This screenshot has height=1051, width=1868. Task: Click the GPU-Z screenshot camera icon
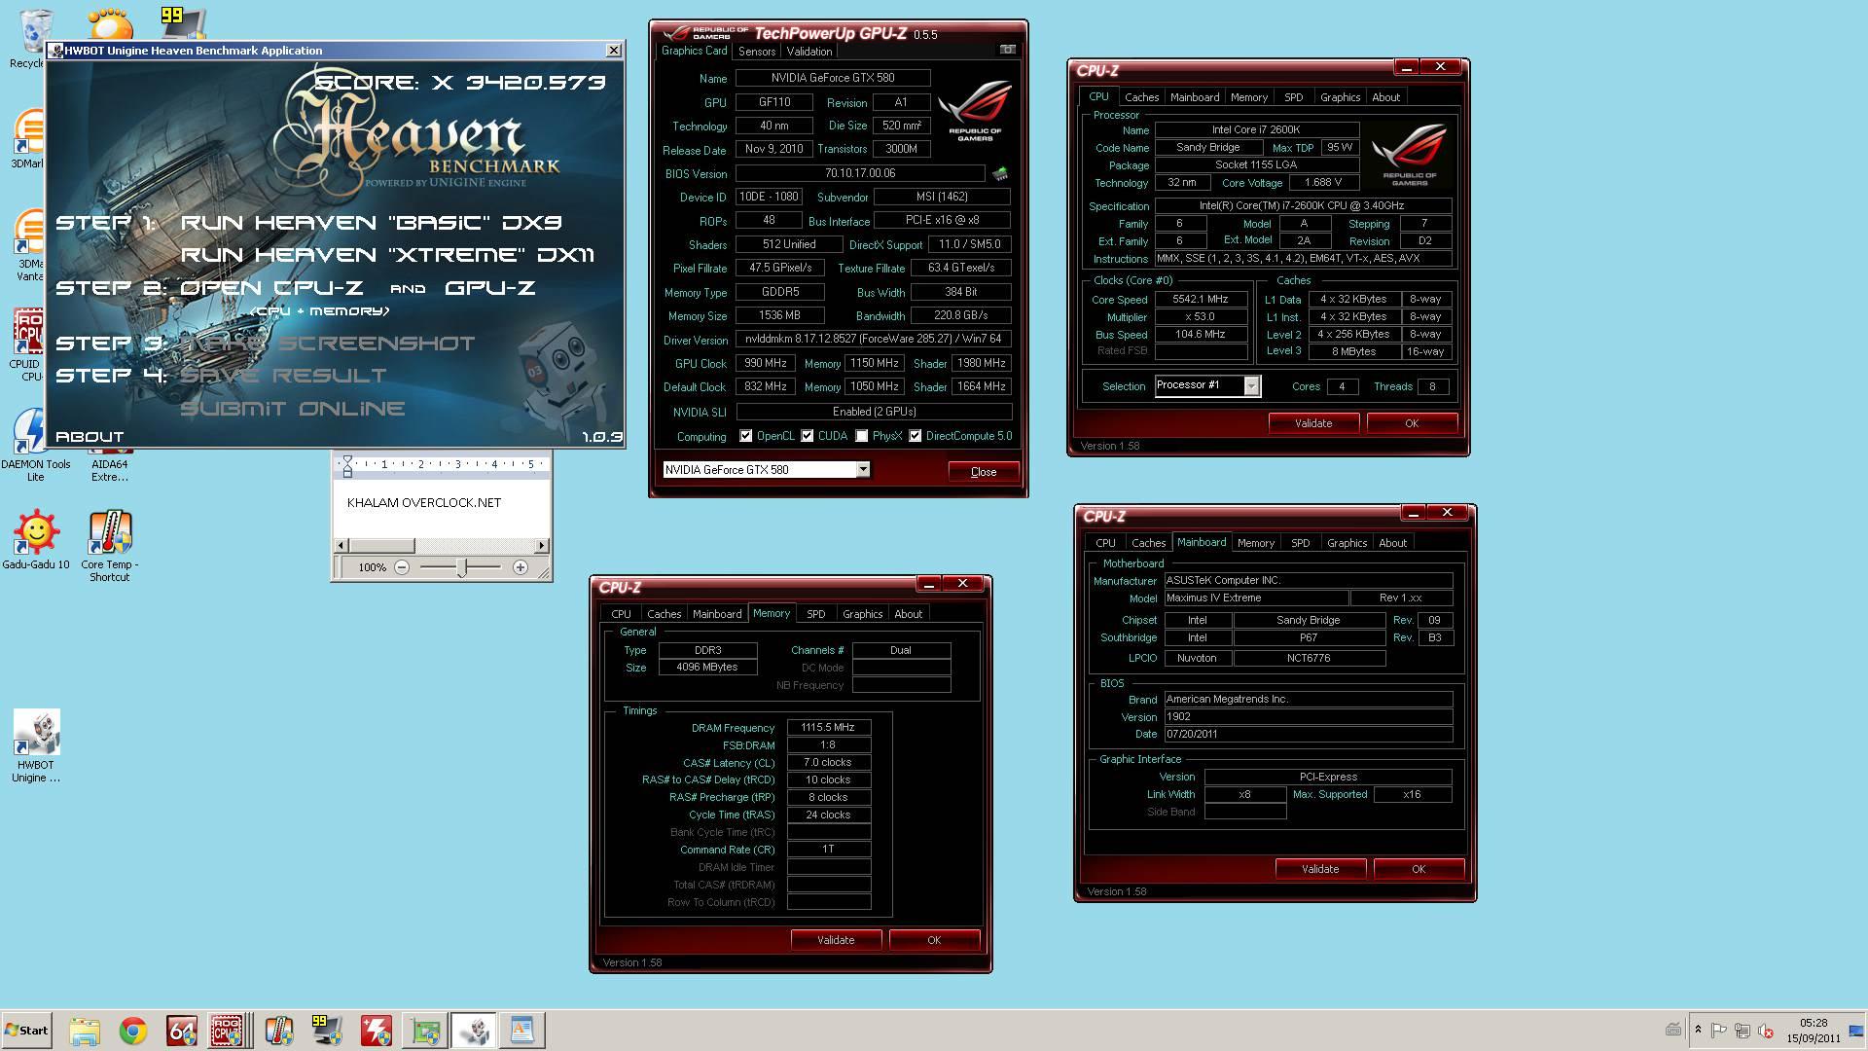tap(1008, 50)
